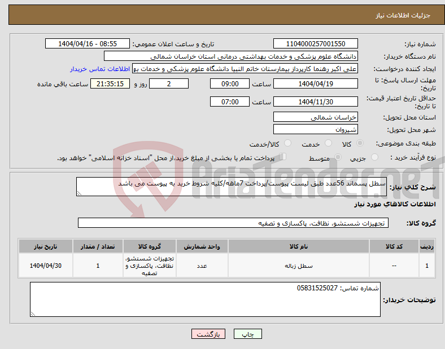Click the row number cell 1

tap(427, 266)
